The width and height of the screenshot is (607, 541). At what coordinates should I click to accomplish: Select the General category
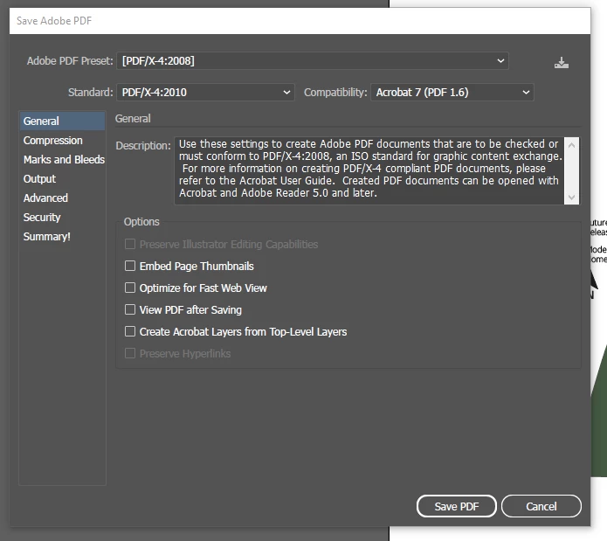(x=62, y=121)
